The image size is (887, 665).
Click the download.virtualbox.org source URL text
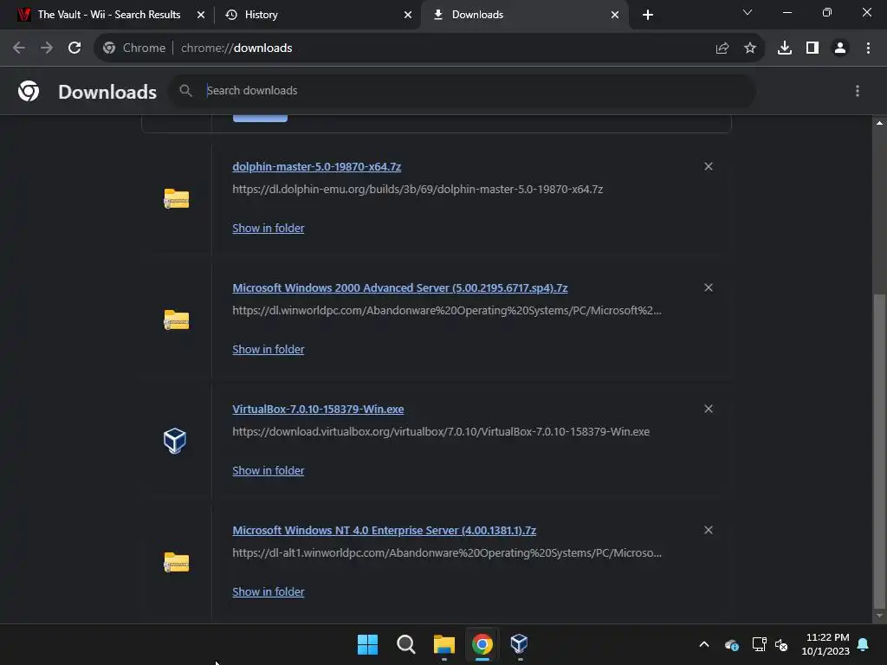[x=441, y=431]
